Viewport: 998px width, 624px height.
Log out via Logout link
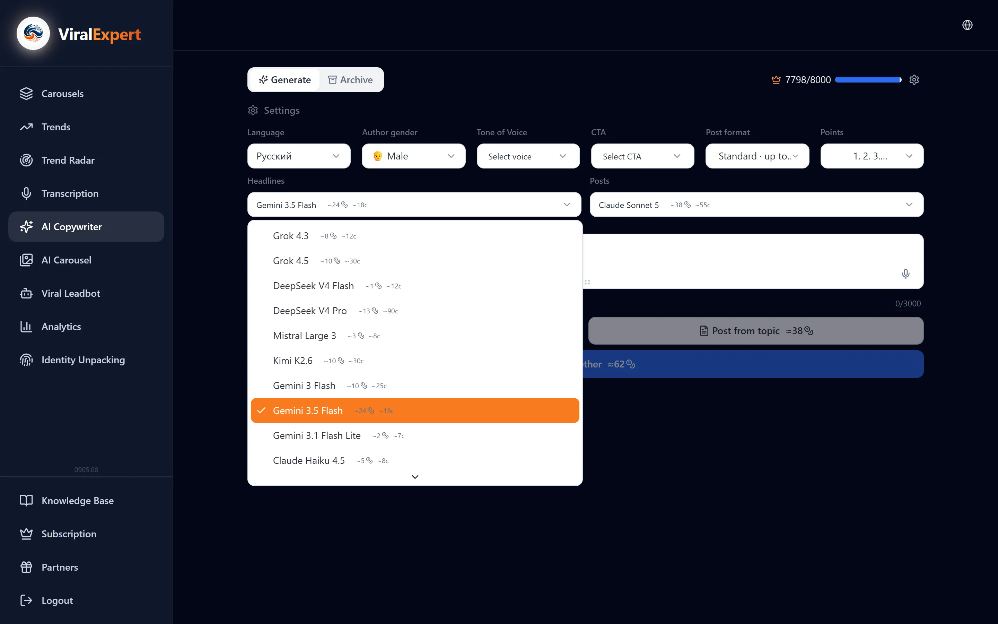(x=86, y=600)
